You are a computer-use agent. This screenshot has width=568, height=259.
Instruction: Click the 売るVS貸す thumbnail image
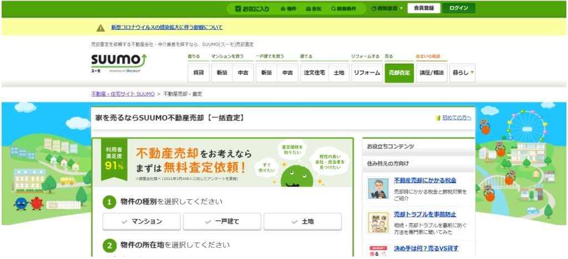tap(378, 251)
